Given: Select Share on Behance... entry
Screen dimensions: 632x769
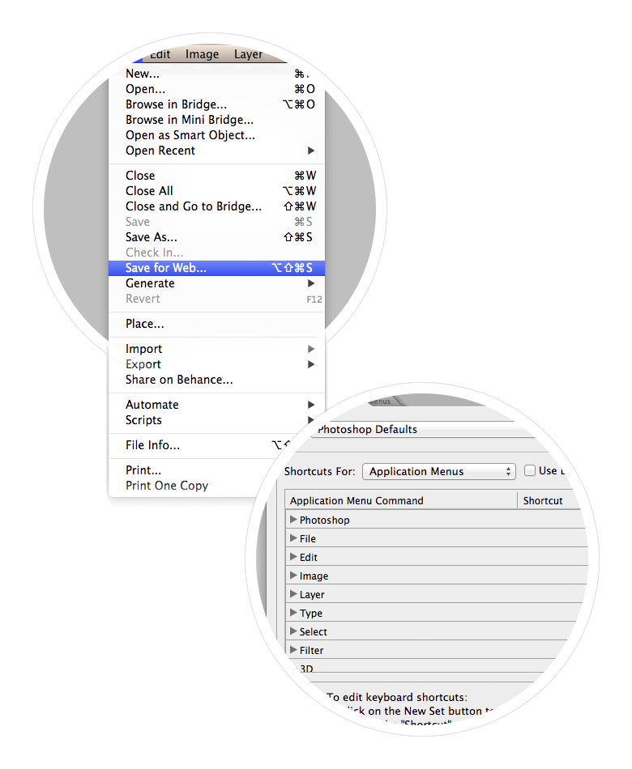Looking at the screenshot, I should point(216,380).
